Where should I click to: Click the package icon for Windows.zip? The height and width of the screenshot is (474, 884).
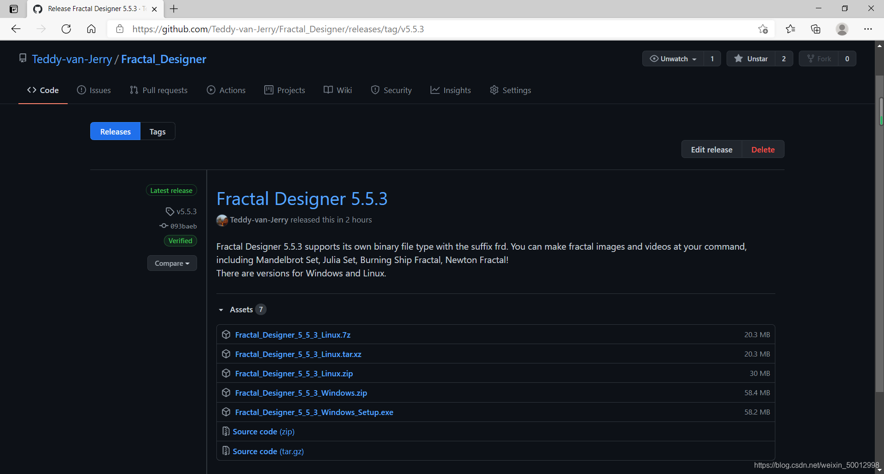point(226,392)
